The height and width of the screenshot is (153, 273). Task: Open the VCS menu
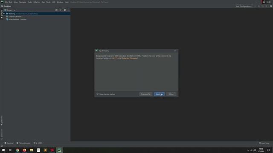tap(54, 2)
